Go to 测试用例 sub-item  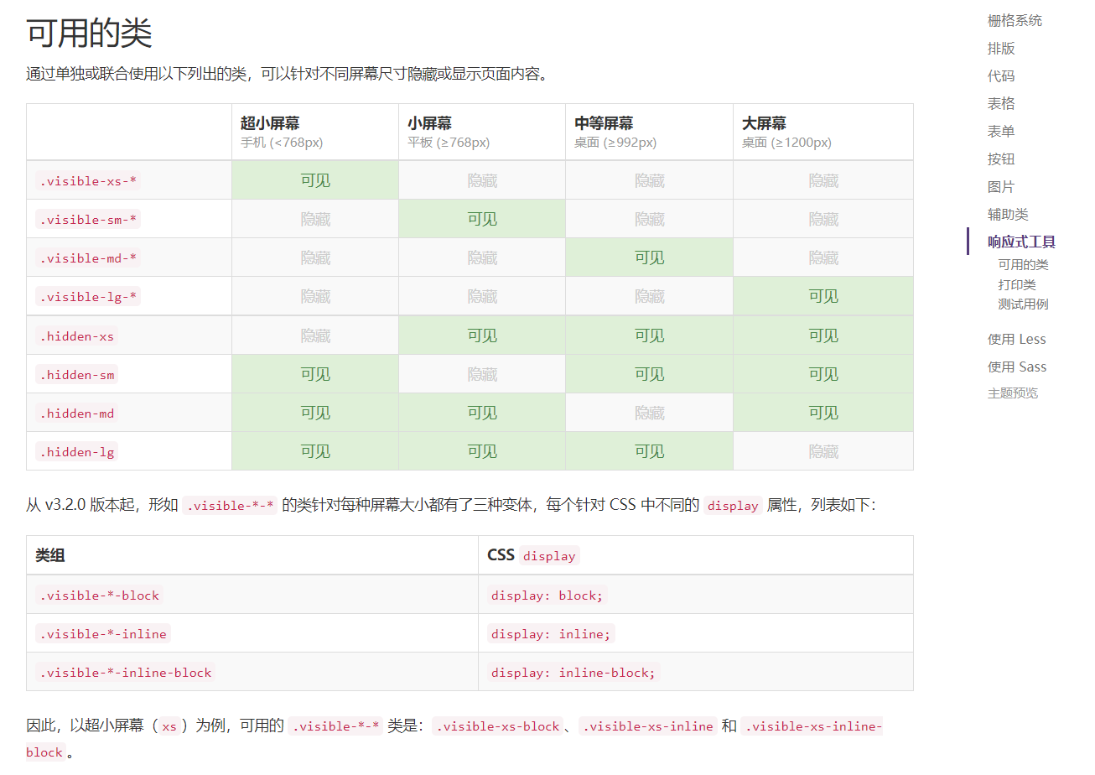click(1023, 304)
